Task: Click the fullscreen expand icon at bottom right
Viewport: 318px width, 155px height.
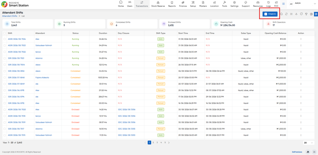Action: [314, 152]
